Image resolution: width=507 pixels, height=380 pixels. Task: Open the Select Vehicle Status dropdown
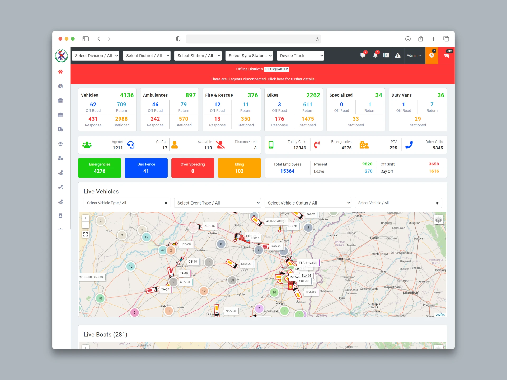coord(308,203)
